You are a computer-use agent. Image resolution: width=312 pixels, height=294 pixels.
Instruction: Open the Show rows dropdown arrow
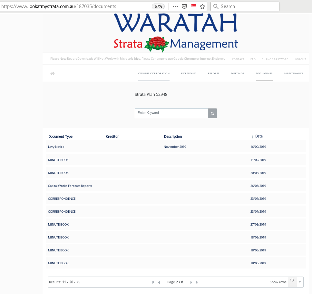[x=300, y=282]
